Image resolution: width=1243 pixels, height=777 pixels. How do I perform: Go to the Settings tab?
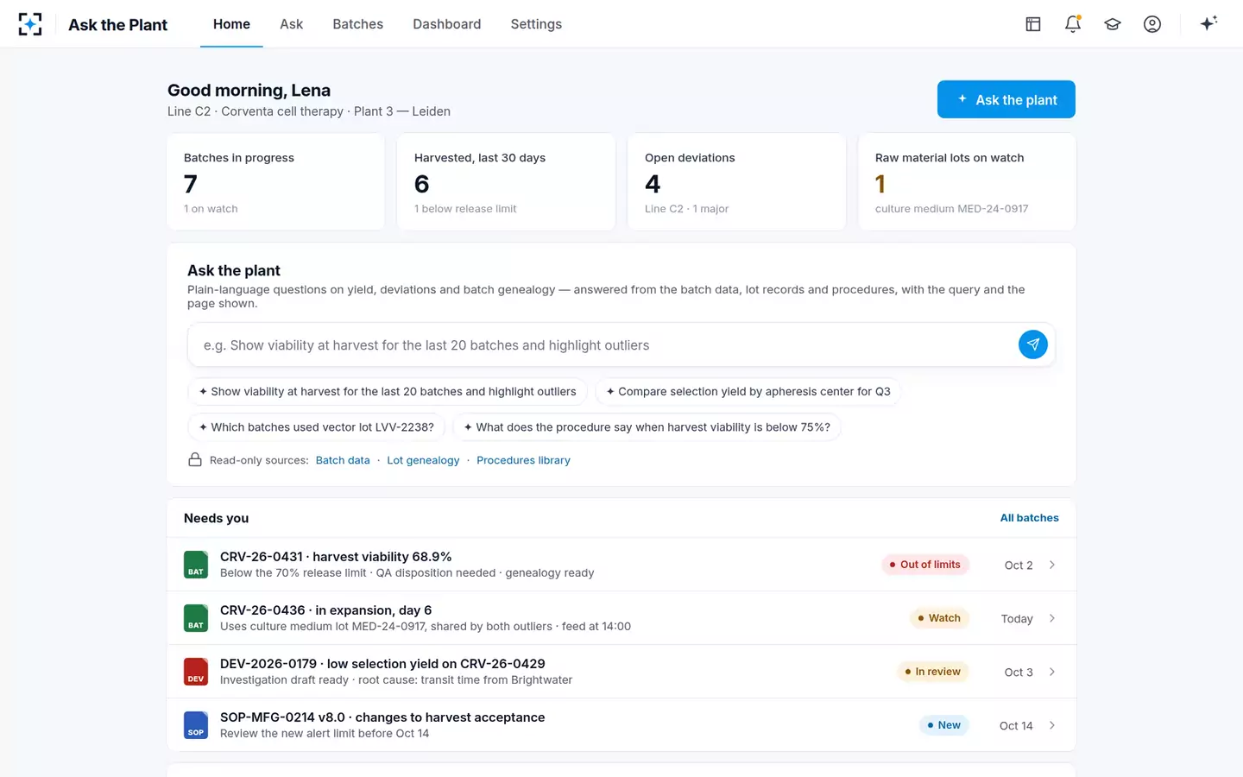536,24
